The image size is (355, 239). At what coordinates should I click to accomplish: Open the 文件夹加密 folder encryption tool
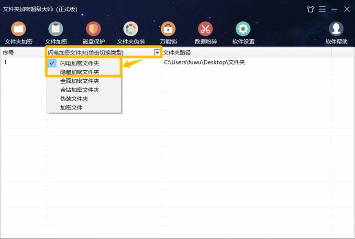[18, 29]
